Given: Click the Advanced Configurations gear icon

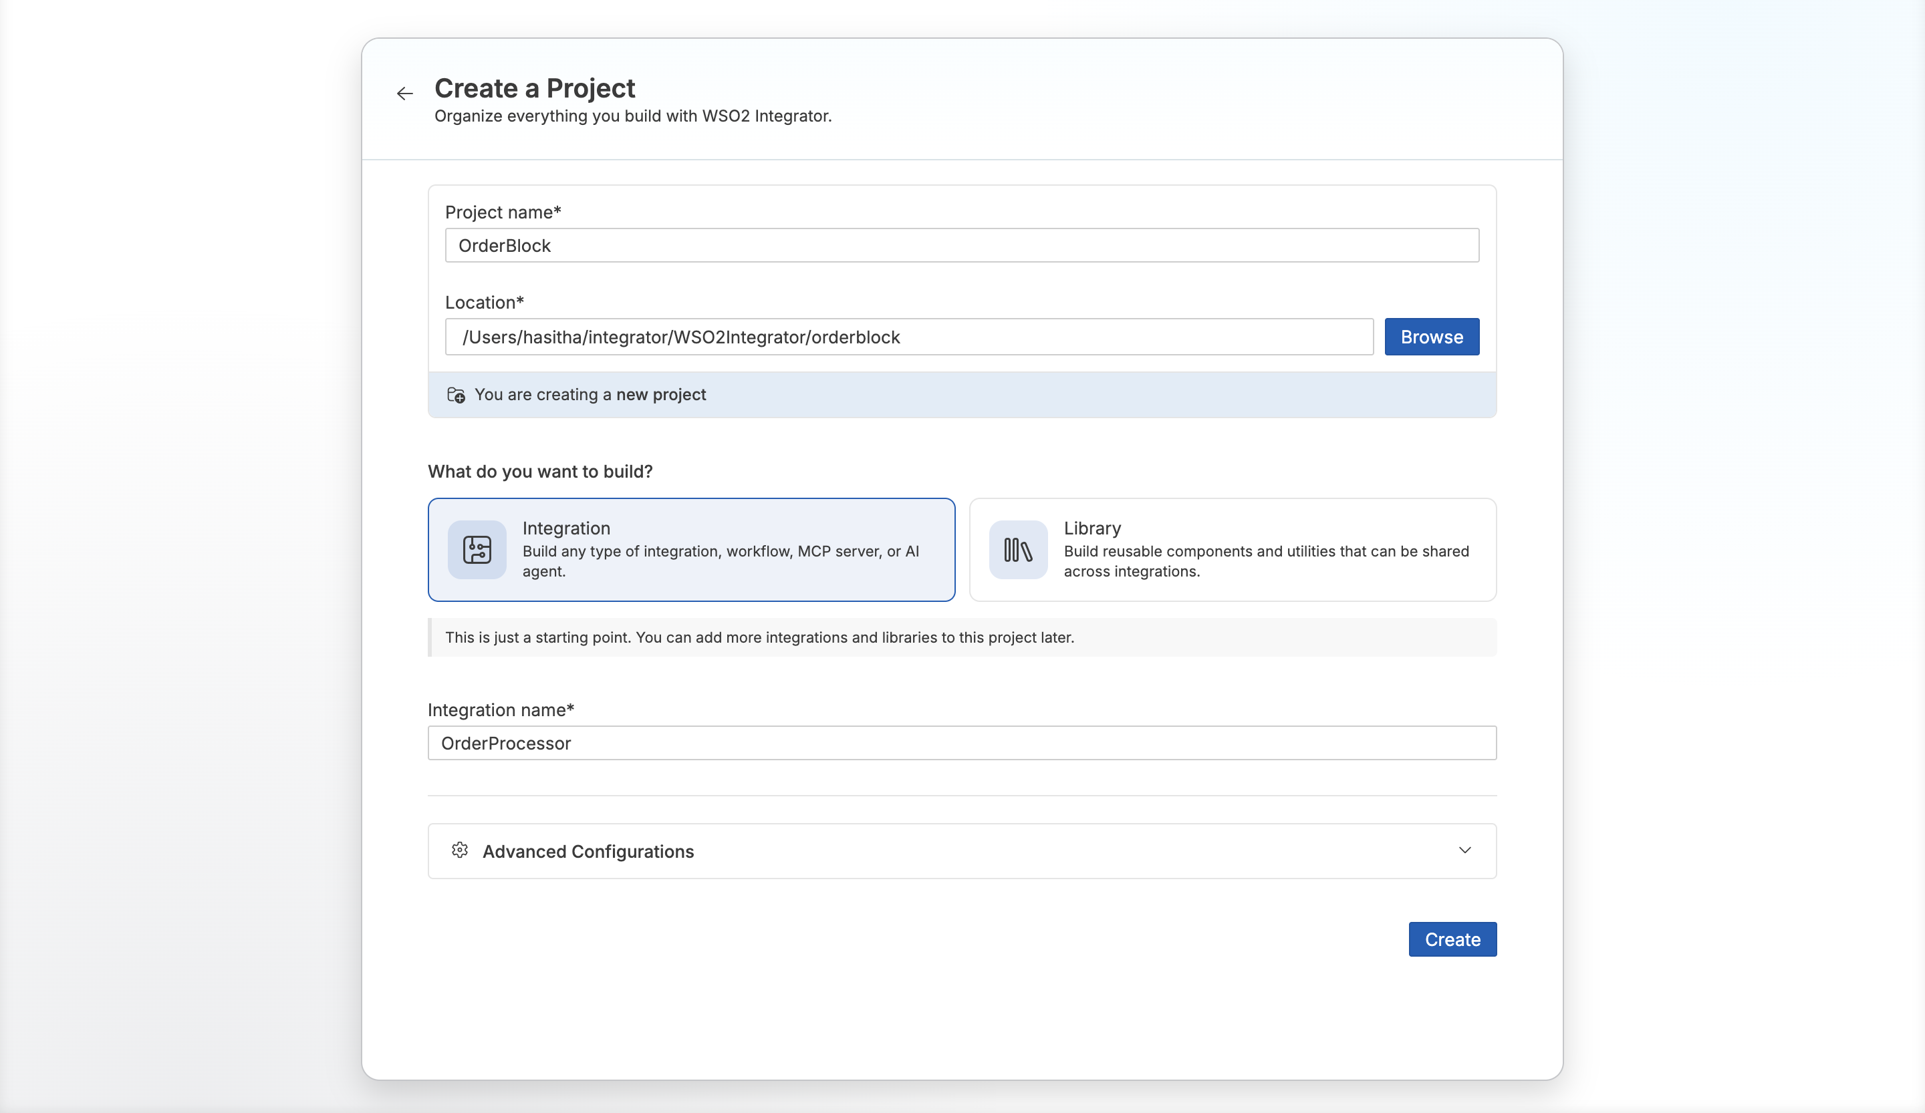Looking at the screenshot, I should point(460,850).
